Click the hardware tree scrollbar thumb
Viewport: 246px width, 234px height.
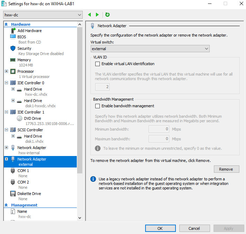[80, 100]
